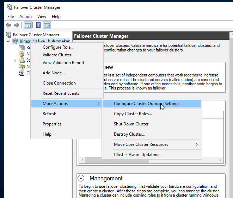Click the Roles tree icon
The height and width of the screenshot is (198, 233).
click(x=22, y=48)
